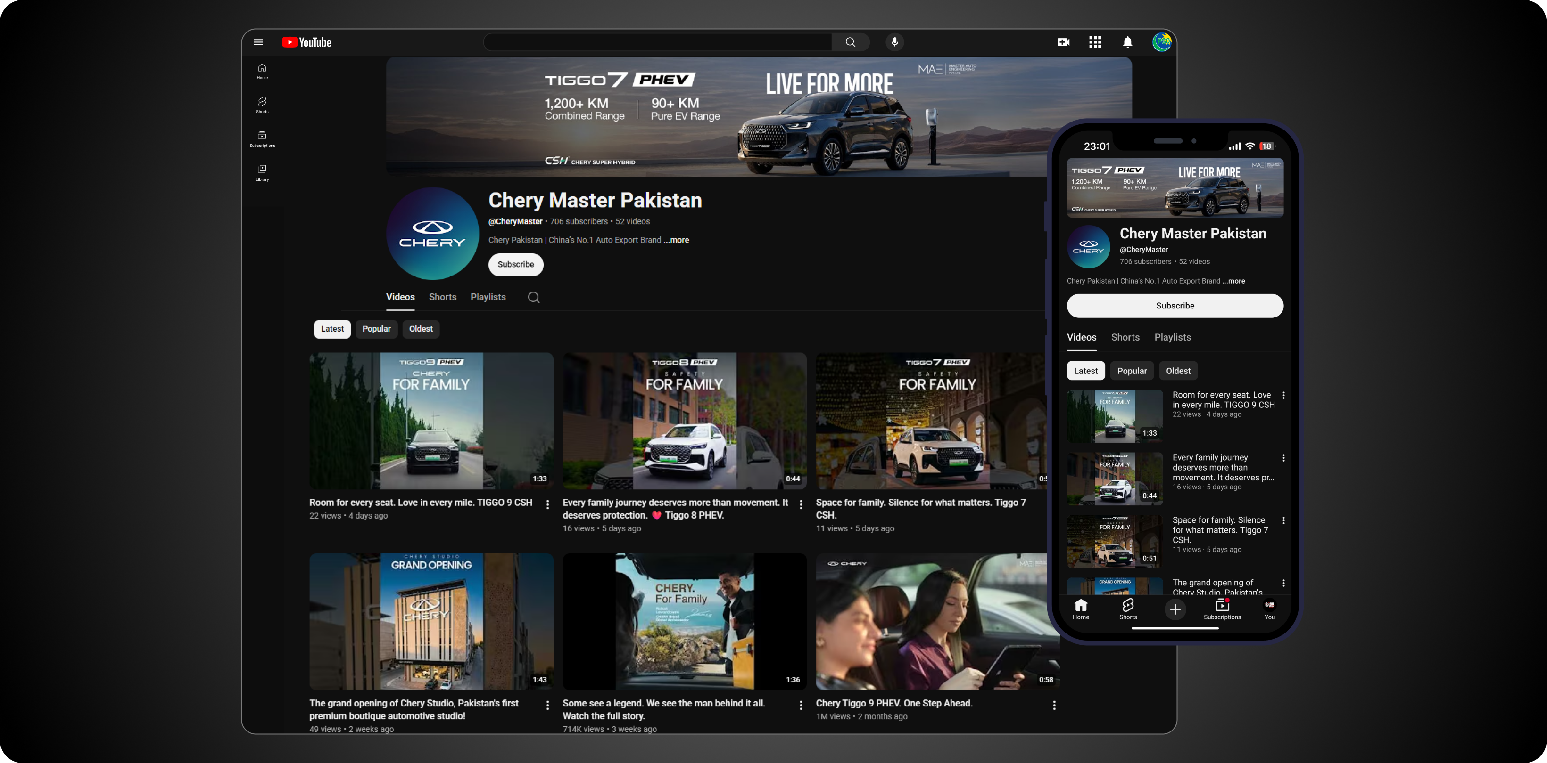
Task: Switch to desktop Shorts tab
Action: pos(443,298)
